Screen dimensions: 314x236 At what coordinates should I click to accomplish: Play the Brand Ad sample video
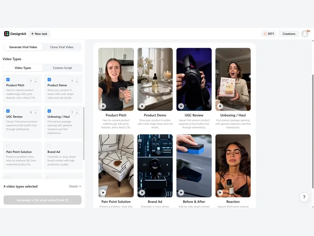(142, 192)
